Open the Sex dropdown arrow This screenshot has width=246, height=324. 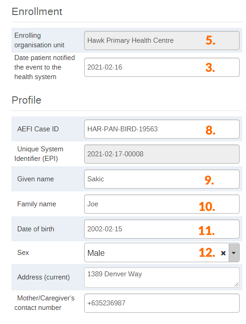(x=234, y=253)
